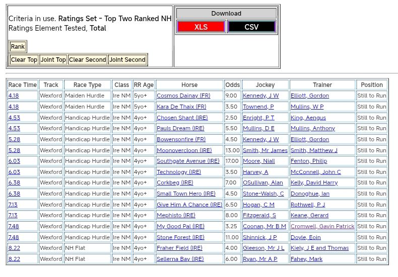Screen dimensions: 398x277
Task: Select the Clear Top filter
Action: tap(24, 60)
